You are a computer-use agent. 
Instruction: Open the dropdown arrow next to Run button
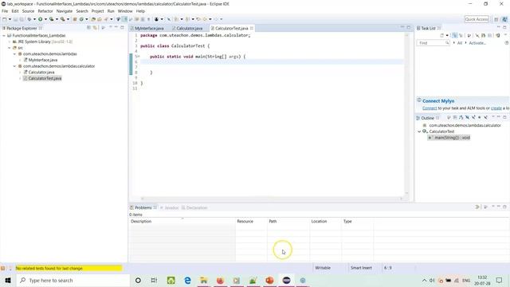(45, 19)
